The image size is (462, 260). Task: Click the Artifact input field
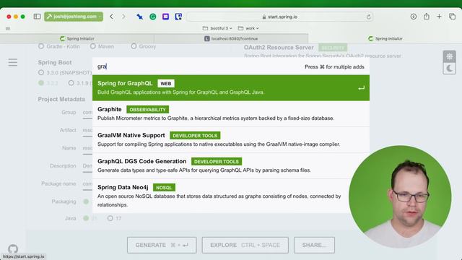pyautogui.click(x=87, y=131)
